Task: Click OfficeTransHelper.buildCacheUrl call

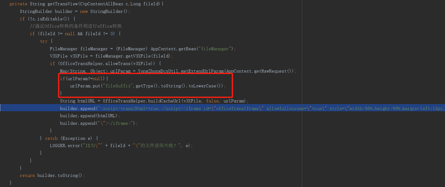Action: 174,101
